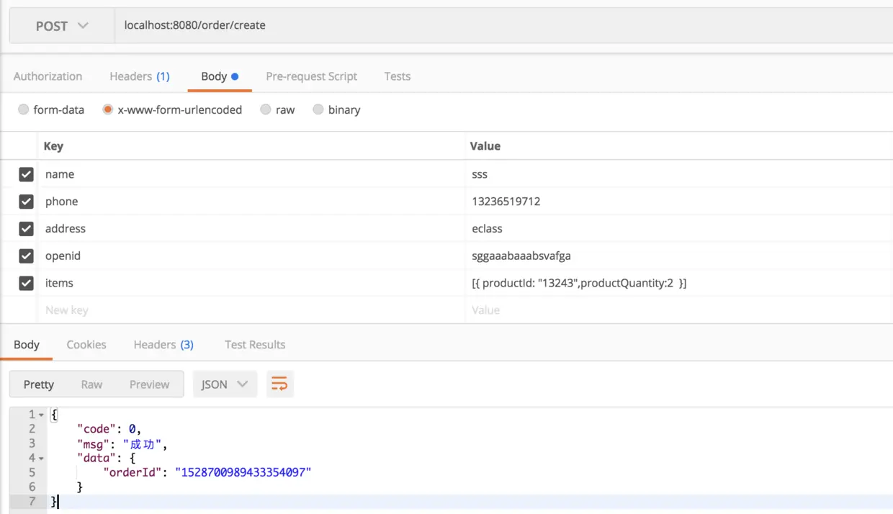Select the form-data radio option
This screenshot has height=514, width=893.
(x=24, y=109)
